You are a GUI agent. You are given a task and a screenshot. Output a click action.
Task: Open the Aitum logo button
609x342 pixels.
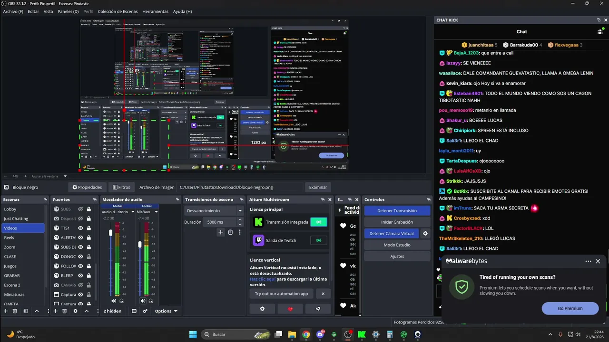[x=318, y=309]
